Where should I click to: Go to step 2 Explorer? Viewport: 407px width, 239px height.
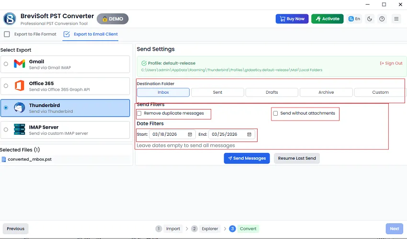click(x=205, y=228)
